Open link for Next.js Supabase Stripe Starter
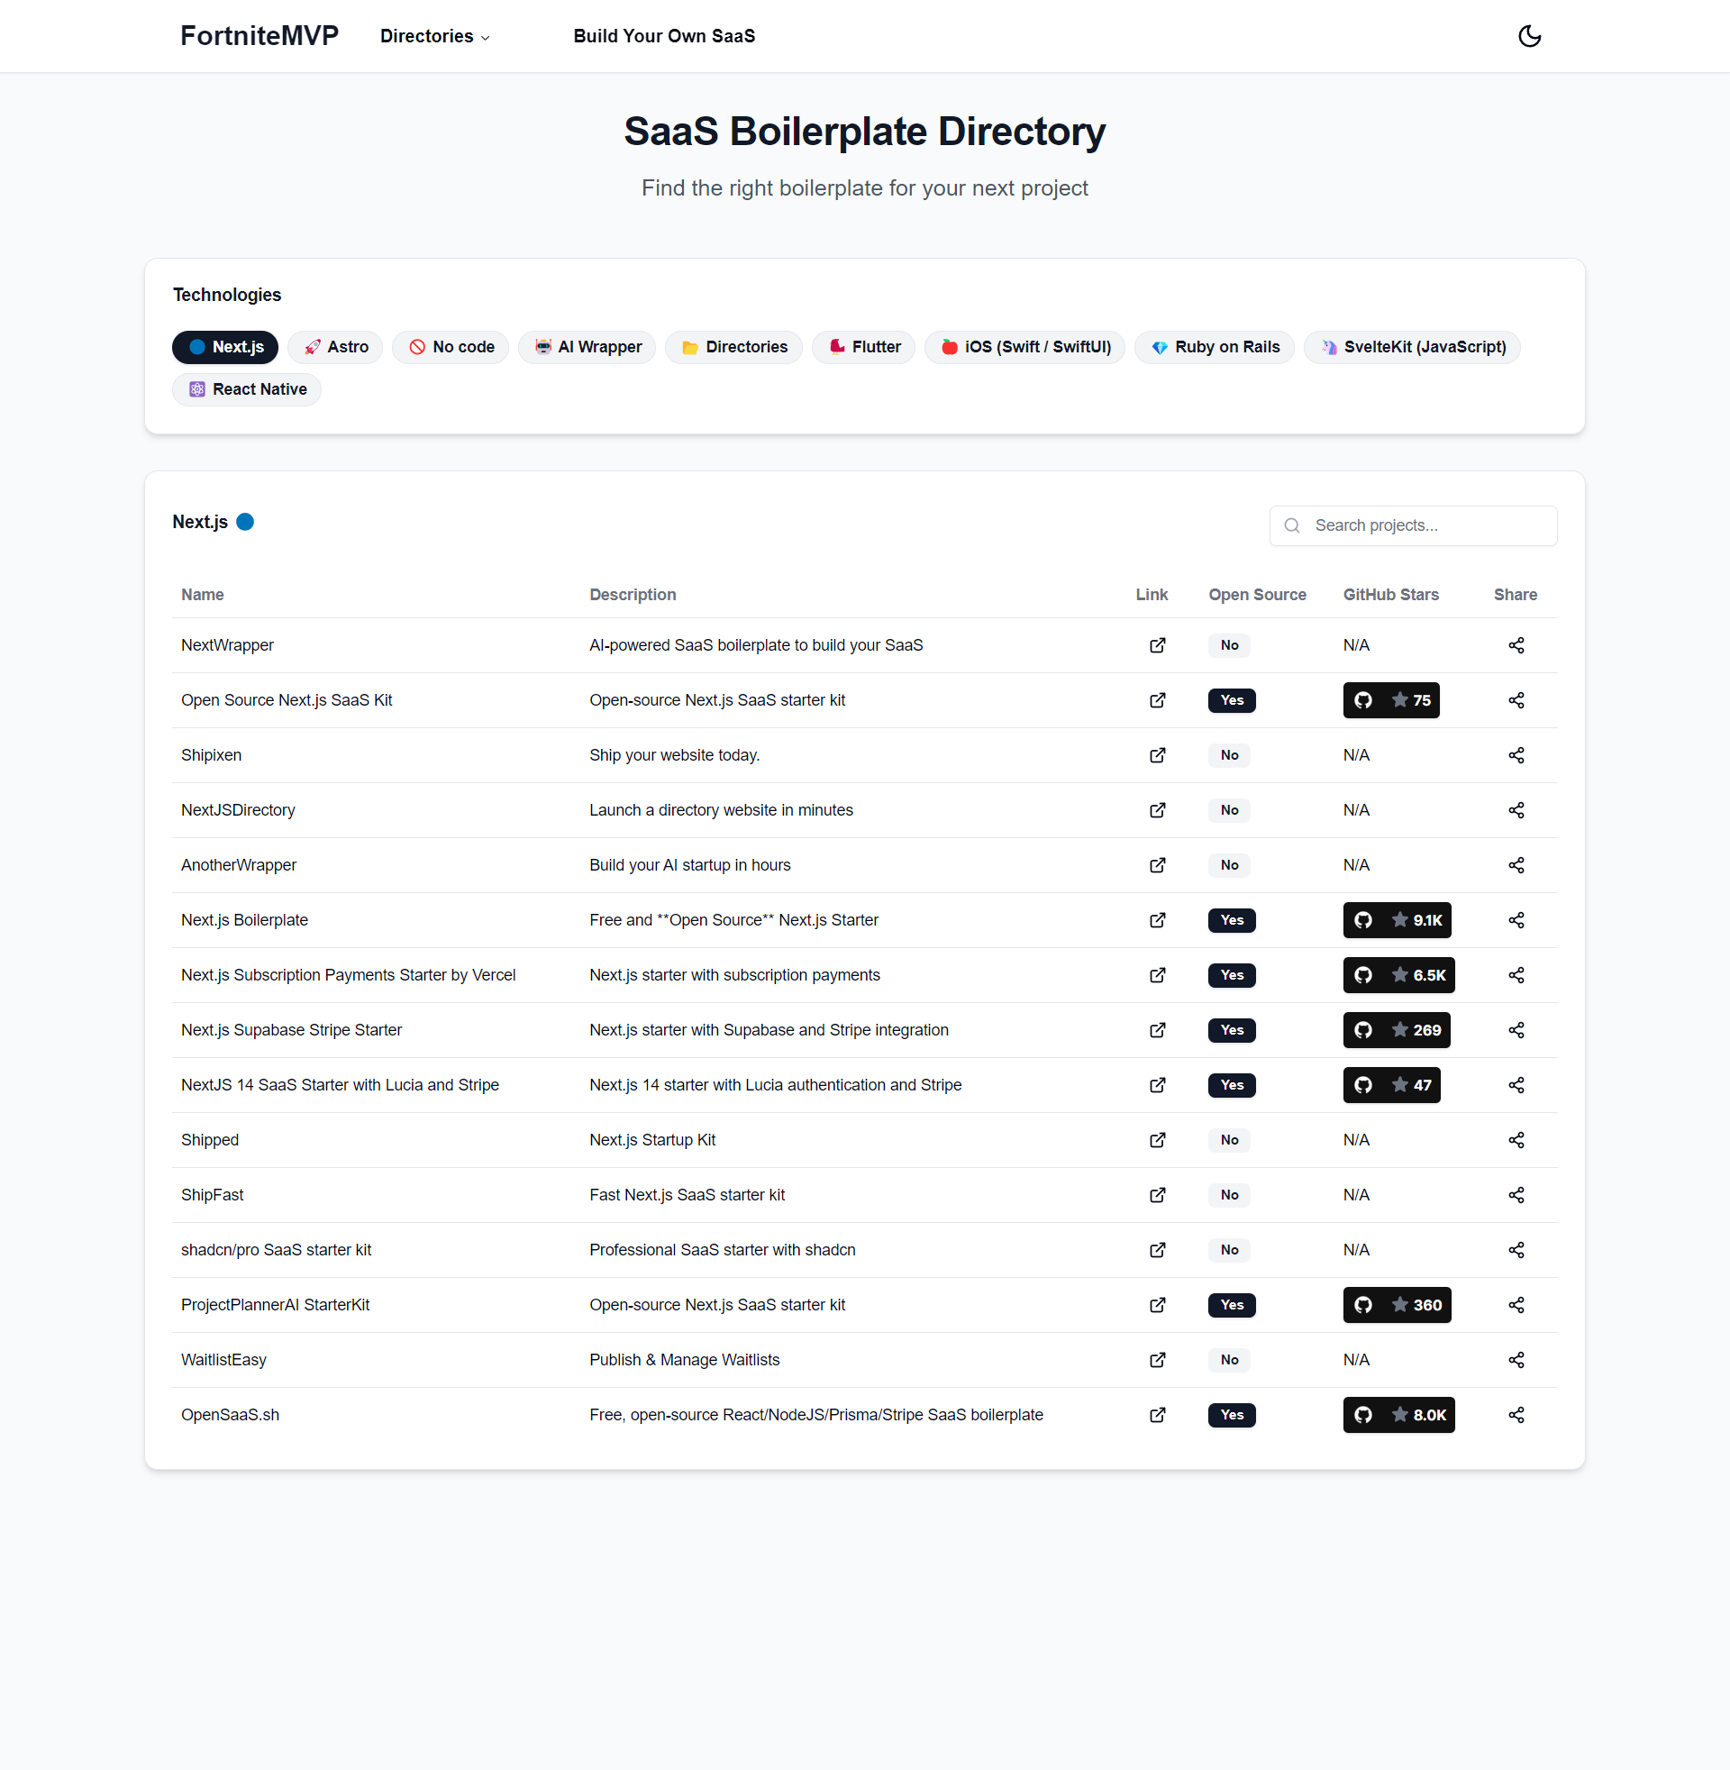This screenshot has width=1730, height=1770. pyautogui.click(x=1158, y=1030)
